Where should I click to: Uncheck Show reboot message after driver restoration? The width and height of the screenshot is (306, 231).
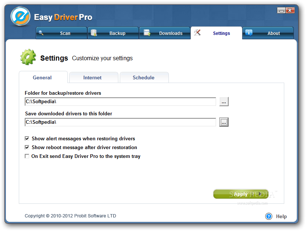[x=27, y=147]
